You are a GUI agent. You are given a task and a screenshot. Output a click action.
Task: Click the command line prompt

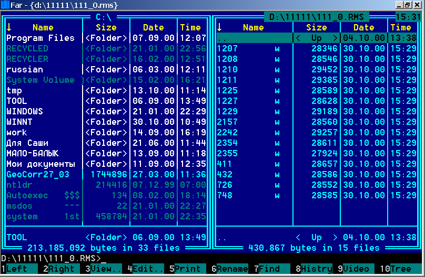[53, 258]
